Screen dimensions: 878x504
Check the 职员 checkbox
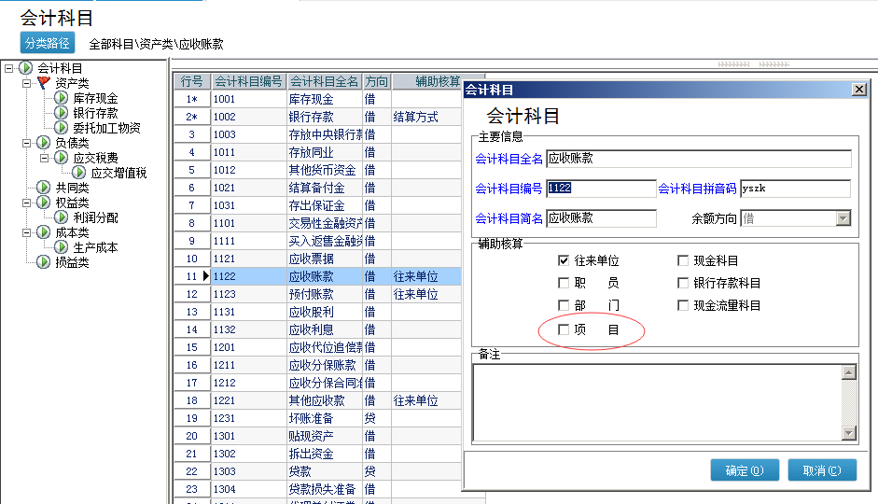pos(564,283)
